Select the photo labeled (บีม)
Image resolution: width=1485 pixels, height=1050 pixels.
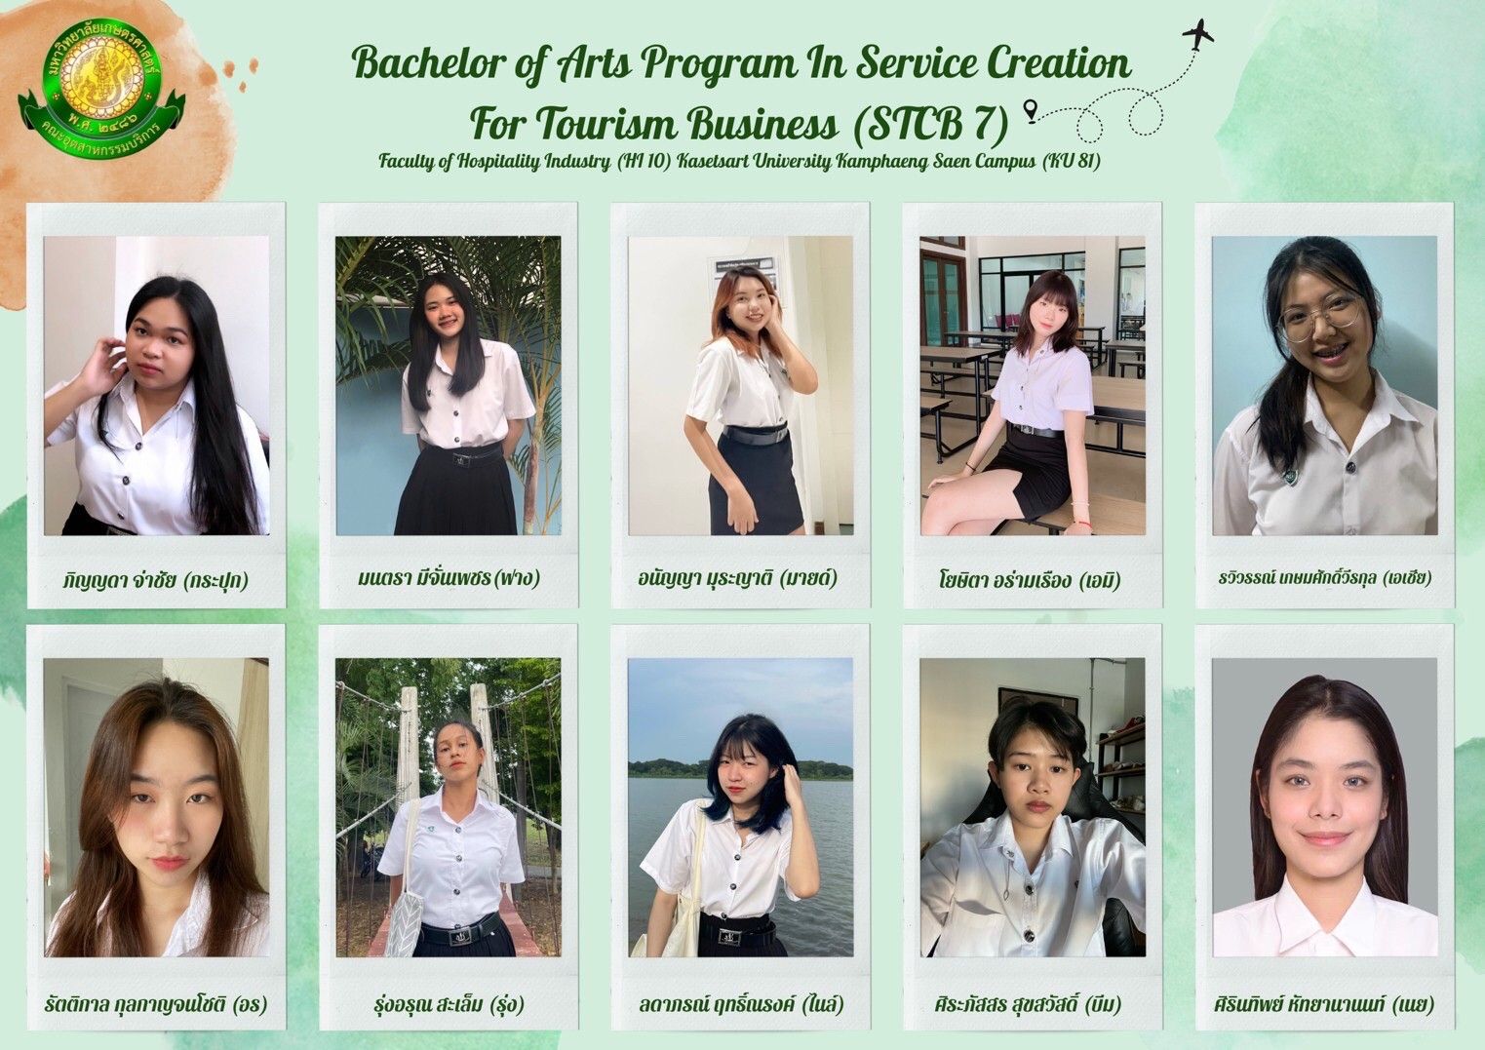click(1033, 807)
